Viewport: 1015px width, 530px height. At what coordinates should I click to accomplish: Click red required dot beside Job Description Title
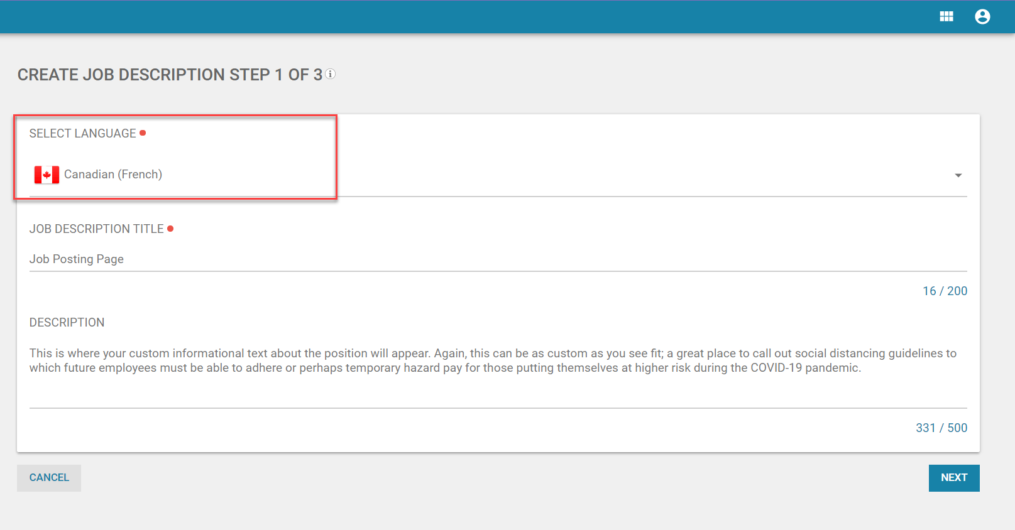(170, 229)
